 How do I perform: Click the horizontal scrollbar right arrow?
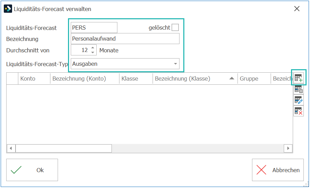tap(288, 148)
